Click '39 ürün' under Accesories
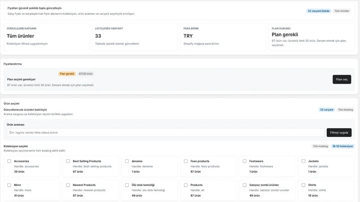 click(x=19, y=171)
